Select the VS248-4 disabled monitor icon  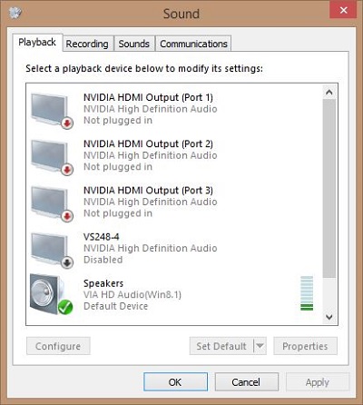point(52,251)
